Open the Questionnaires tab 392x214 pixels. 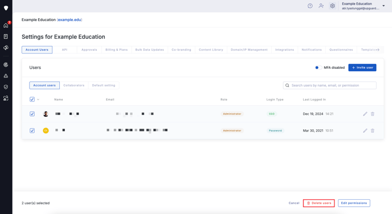point(341,50)
